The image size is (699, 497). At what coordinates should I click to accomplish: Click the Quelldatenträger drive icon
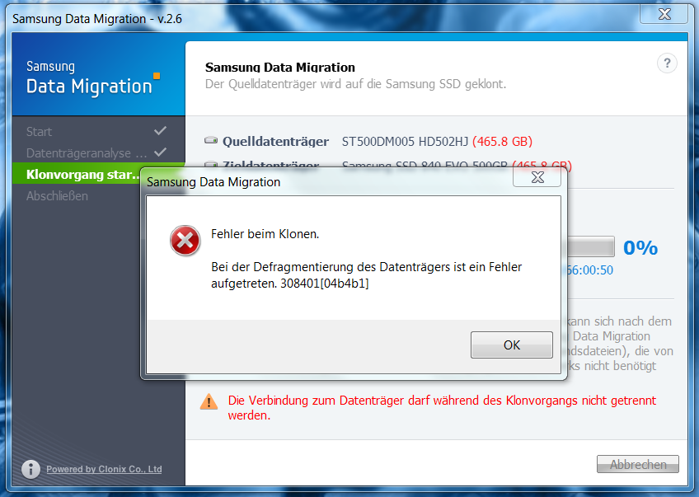click(211, 140)
